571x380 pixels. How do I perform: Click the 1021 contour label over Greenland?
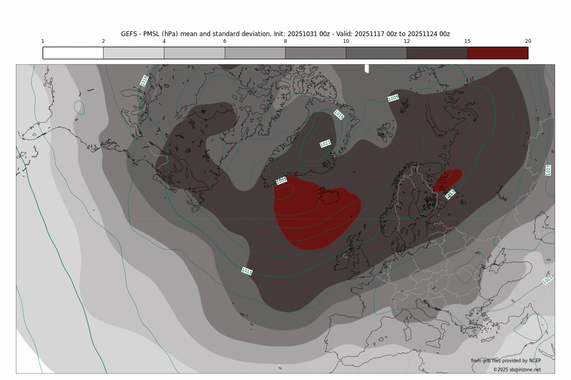click(x=326, y=143)
